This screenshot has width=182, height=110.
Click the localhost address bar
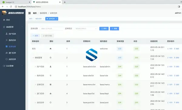(93, 7)
